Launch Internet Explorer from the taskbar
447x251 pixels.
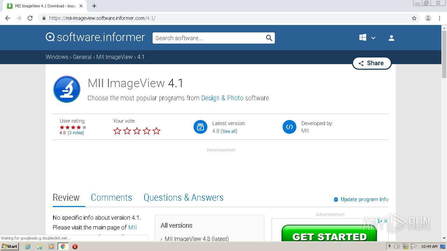[x=28, y=246]
